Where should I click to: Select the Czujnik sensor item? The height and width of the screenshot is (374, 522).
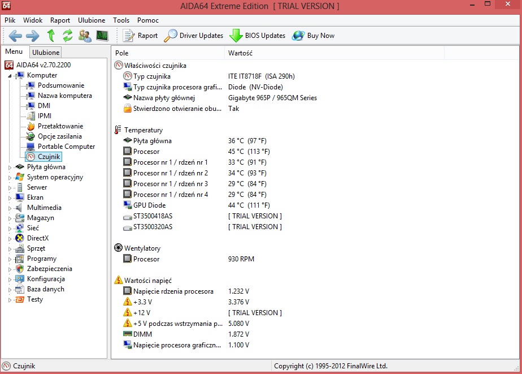pyautogui.click(x=43, y=157)
